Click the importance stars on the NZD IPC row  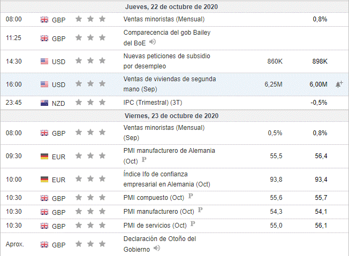coord(90,102)
